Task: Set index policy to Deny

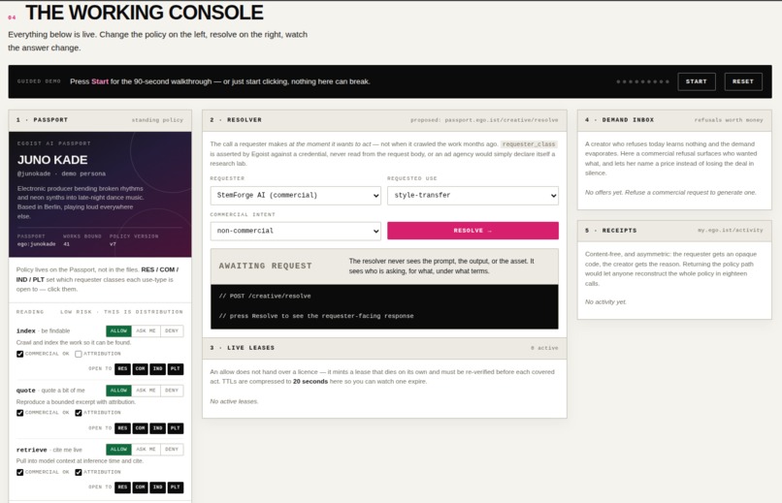Action: point(172,330)
